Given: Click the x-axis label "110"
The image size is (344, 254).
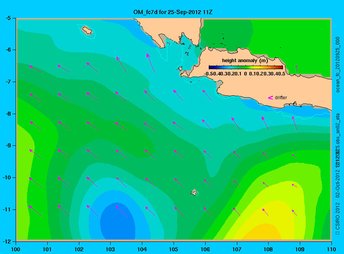Looking at the screenshot, I should click(331, 249).
